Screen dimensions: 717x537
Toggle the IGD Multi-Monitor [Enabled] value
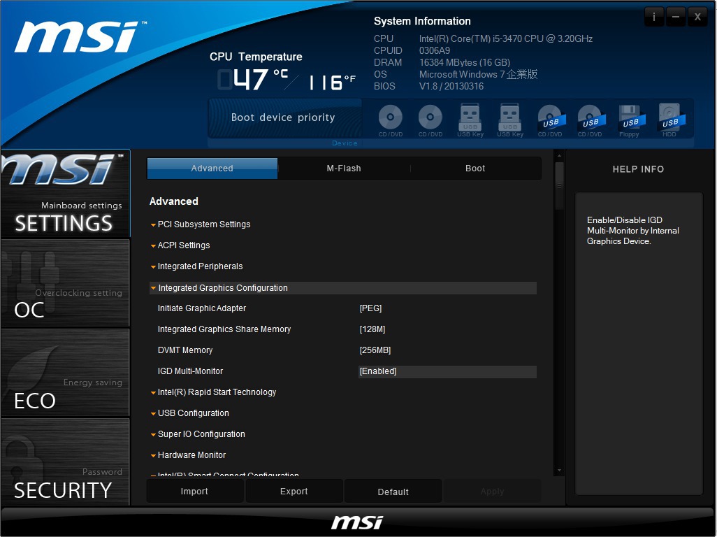pyautogui.click(x=448, y=371)
